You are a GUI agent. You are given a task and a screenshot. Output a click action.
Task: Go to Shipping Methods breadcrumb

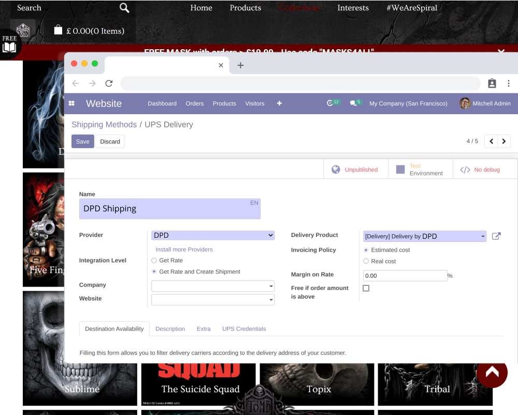pyautogui.click(x=104, y=124)
